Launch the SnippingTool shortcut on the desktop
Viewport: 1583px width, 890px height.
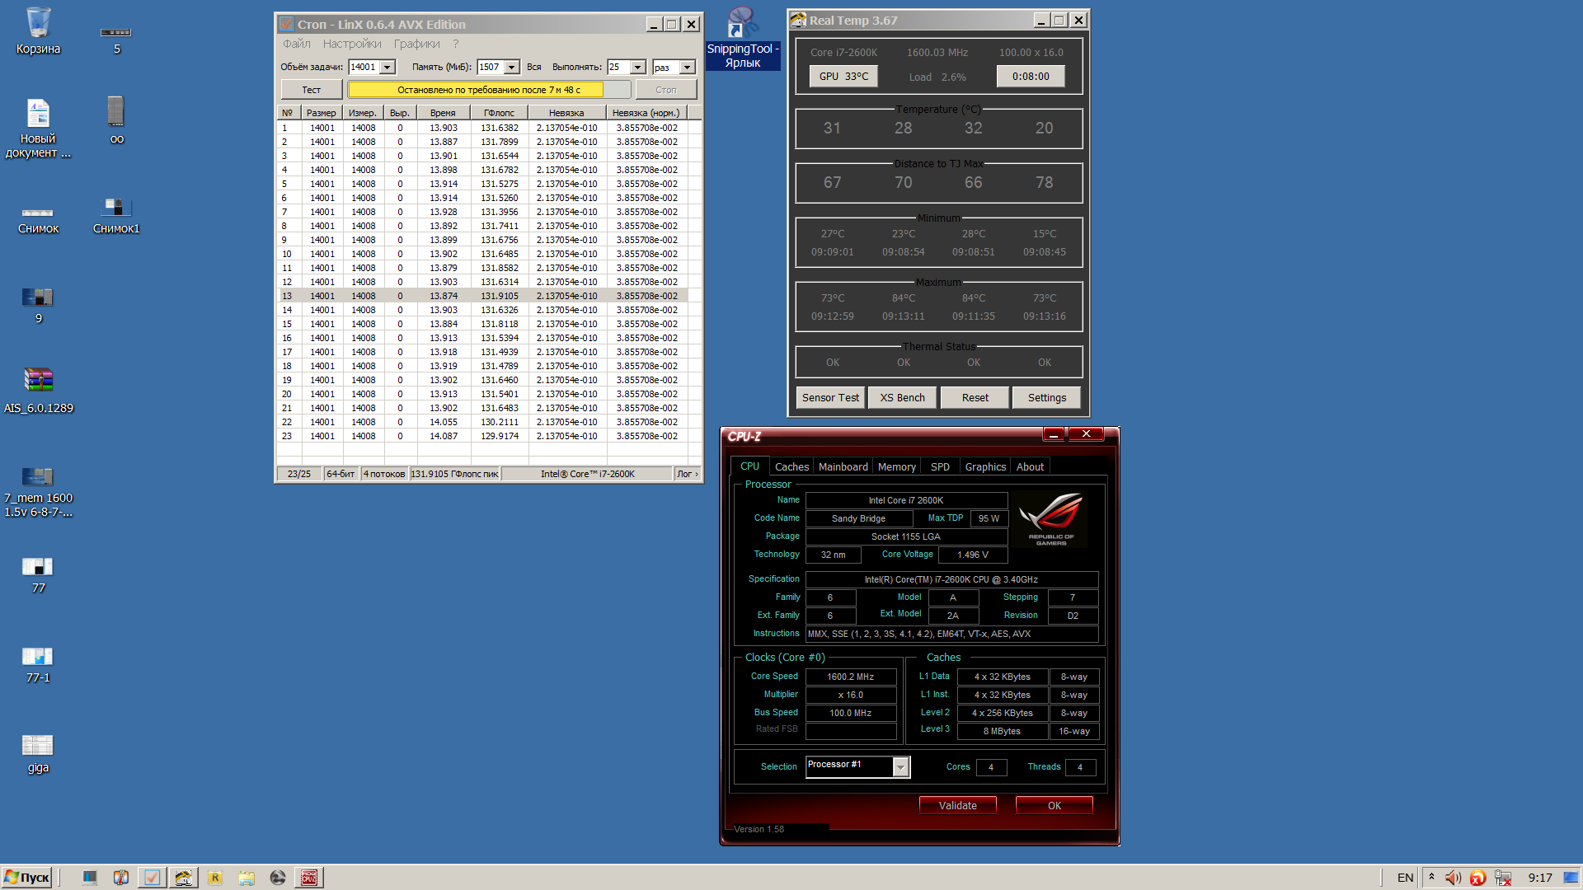coord(742,38)
